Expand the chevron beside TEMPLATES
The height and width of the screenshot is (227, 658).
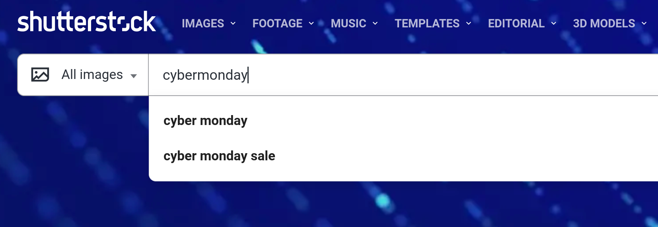click(469, 23)
